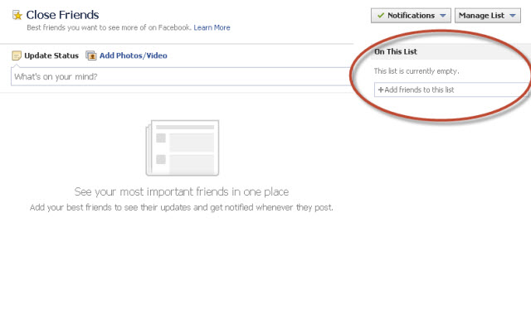The image size is (531, 334).
Task: Click 'Add your best friends to see' text
Action: point(182,207)
